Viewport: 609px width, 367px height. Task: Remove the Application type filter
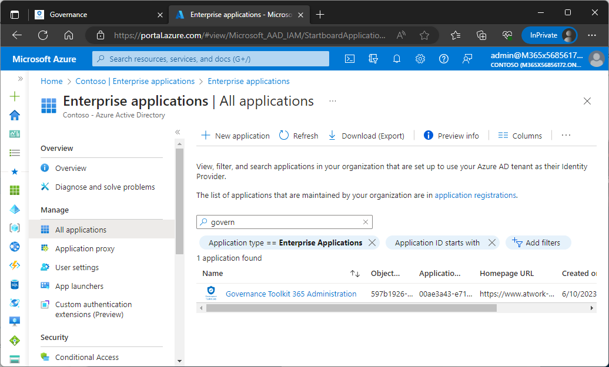[372, 243]
